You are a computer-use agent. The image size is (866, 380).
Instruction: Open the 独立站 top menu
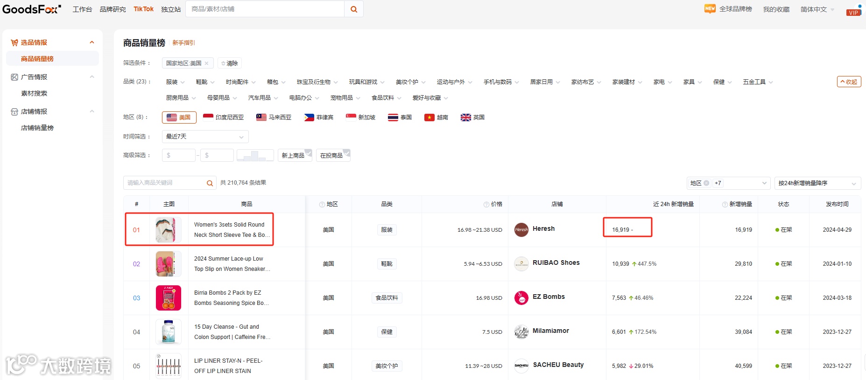click(171, 9)
